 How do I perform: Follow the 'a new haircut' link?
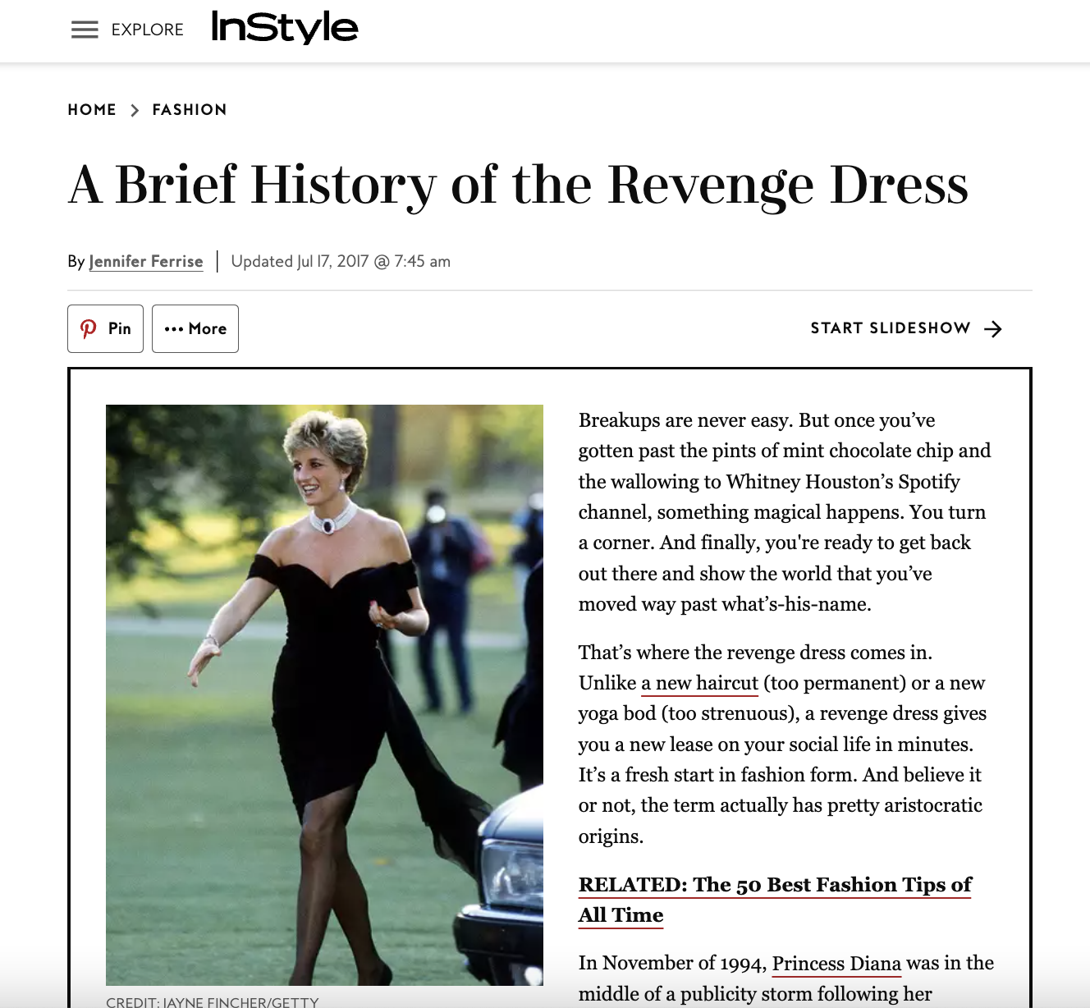[699, 682]
